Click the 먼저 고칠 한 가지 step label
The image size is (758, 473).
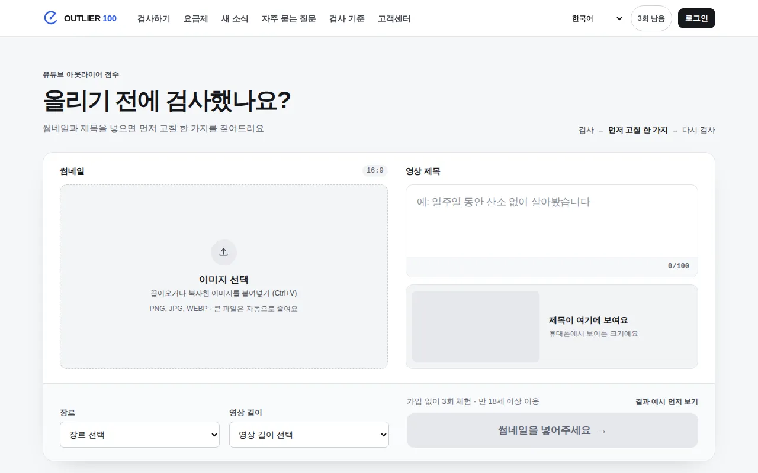638,130
